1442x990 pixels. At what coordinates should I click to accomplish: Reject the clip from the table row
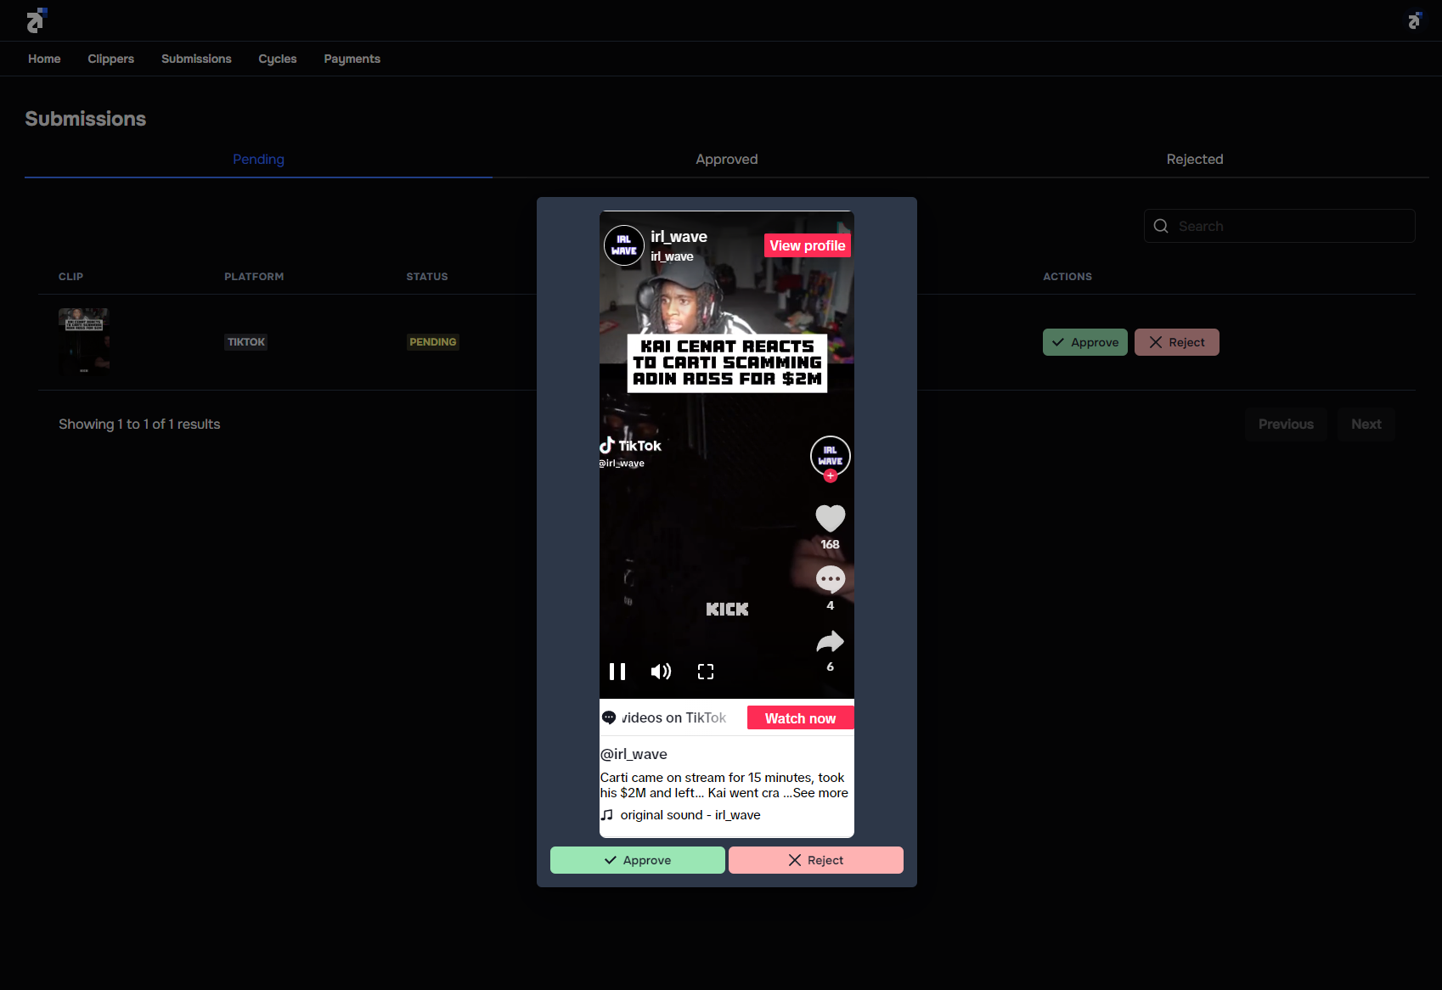(x=1177, y=342)
